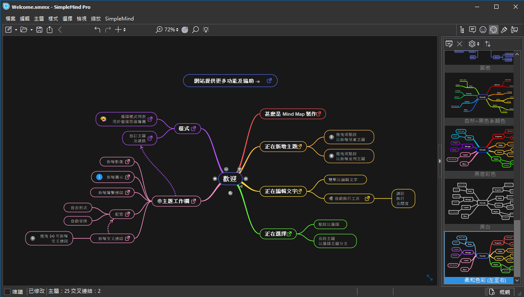Open the outline tree panel
The image size is (524, 297).
click(462, 30)
